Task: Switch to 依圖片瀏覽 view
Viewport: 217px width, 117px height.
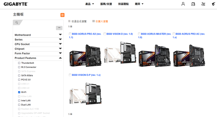Action: [102, 21]
